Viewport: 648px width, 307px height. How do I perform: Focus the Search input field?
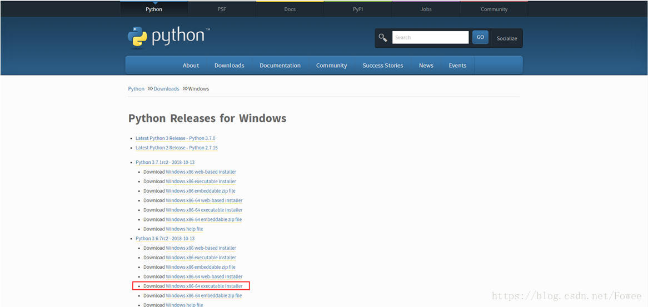pyautogui.click(x=430, y=38)
